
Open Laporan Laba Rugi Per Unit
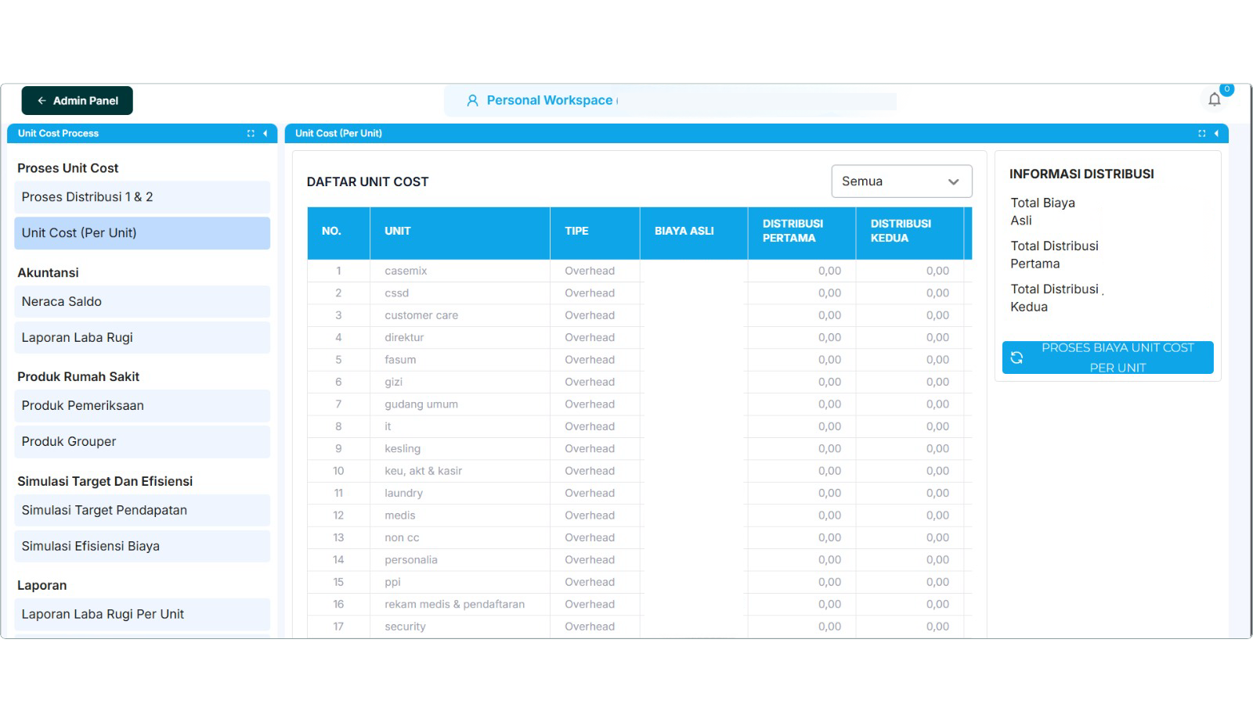(142, 615)
